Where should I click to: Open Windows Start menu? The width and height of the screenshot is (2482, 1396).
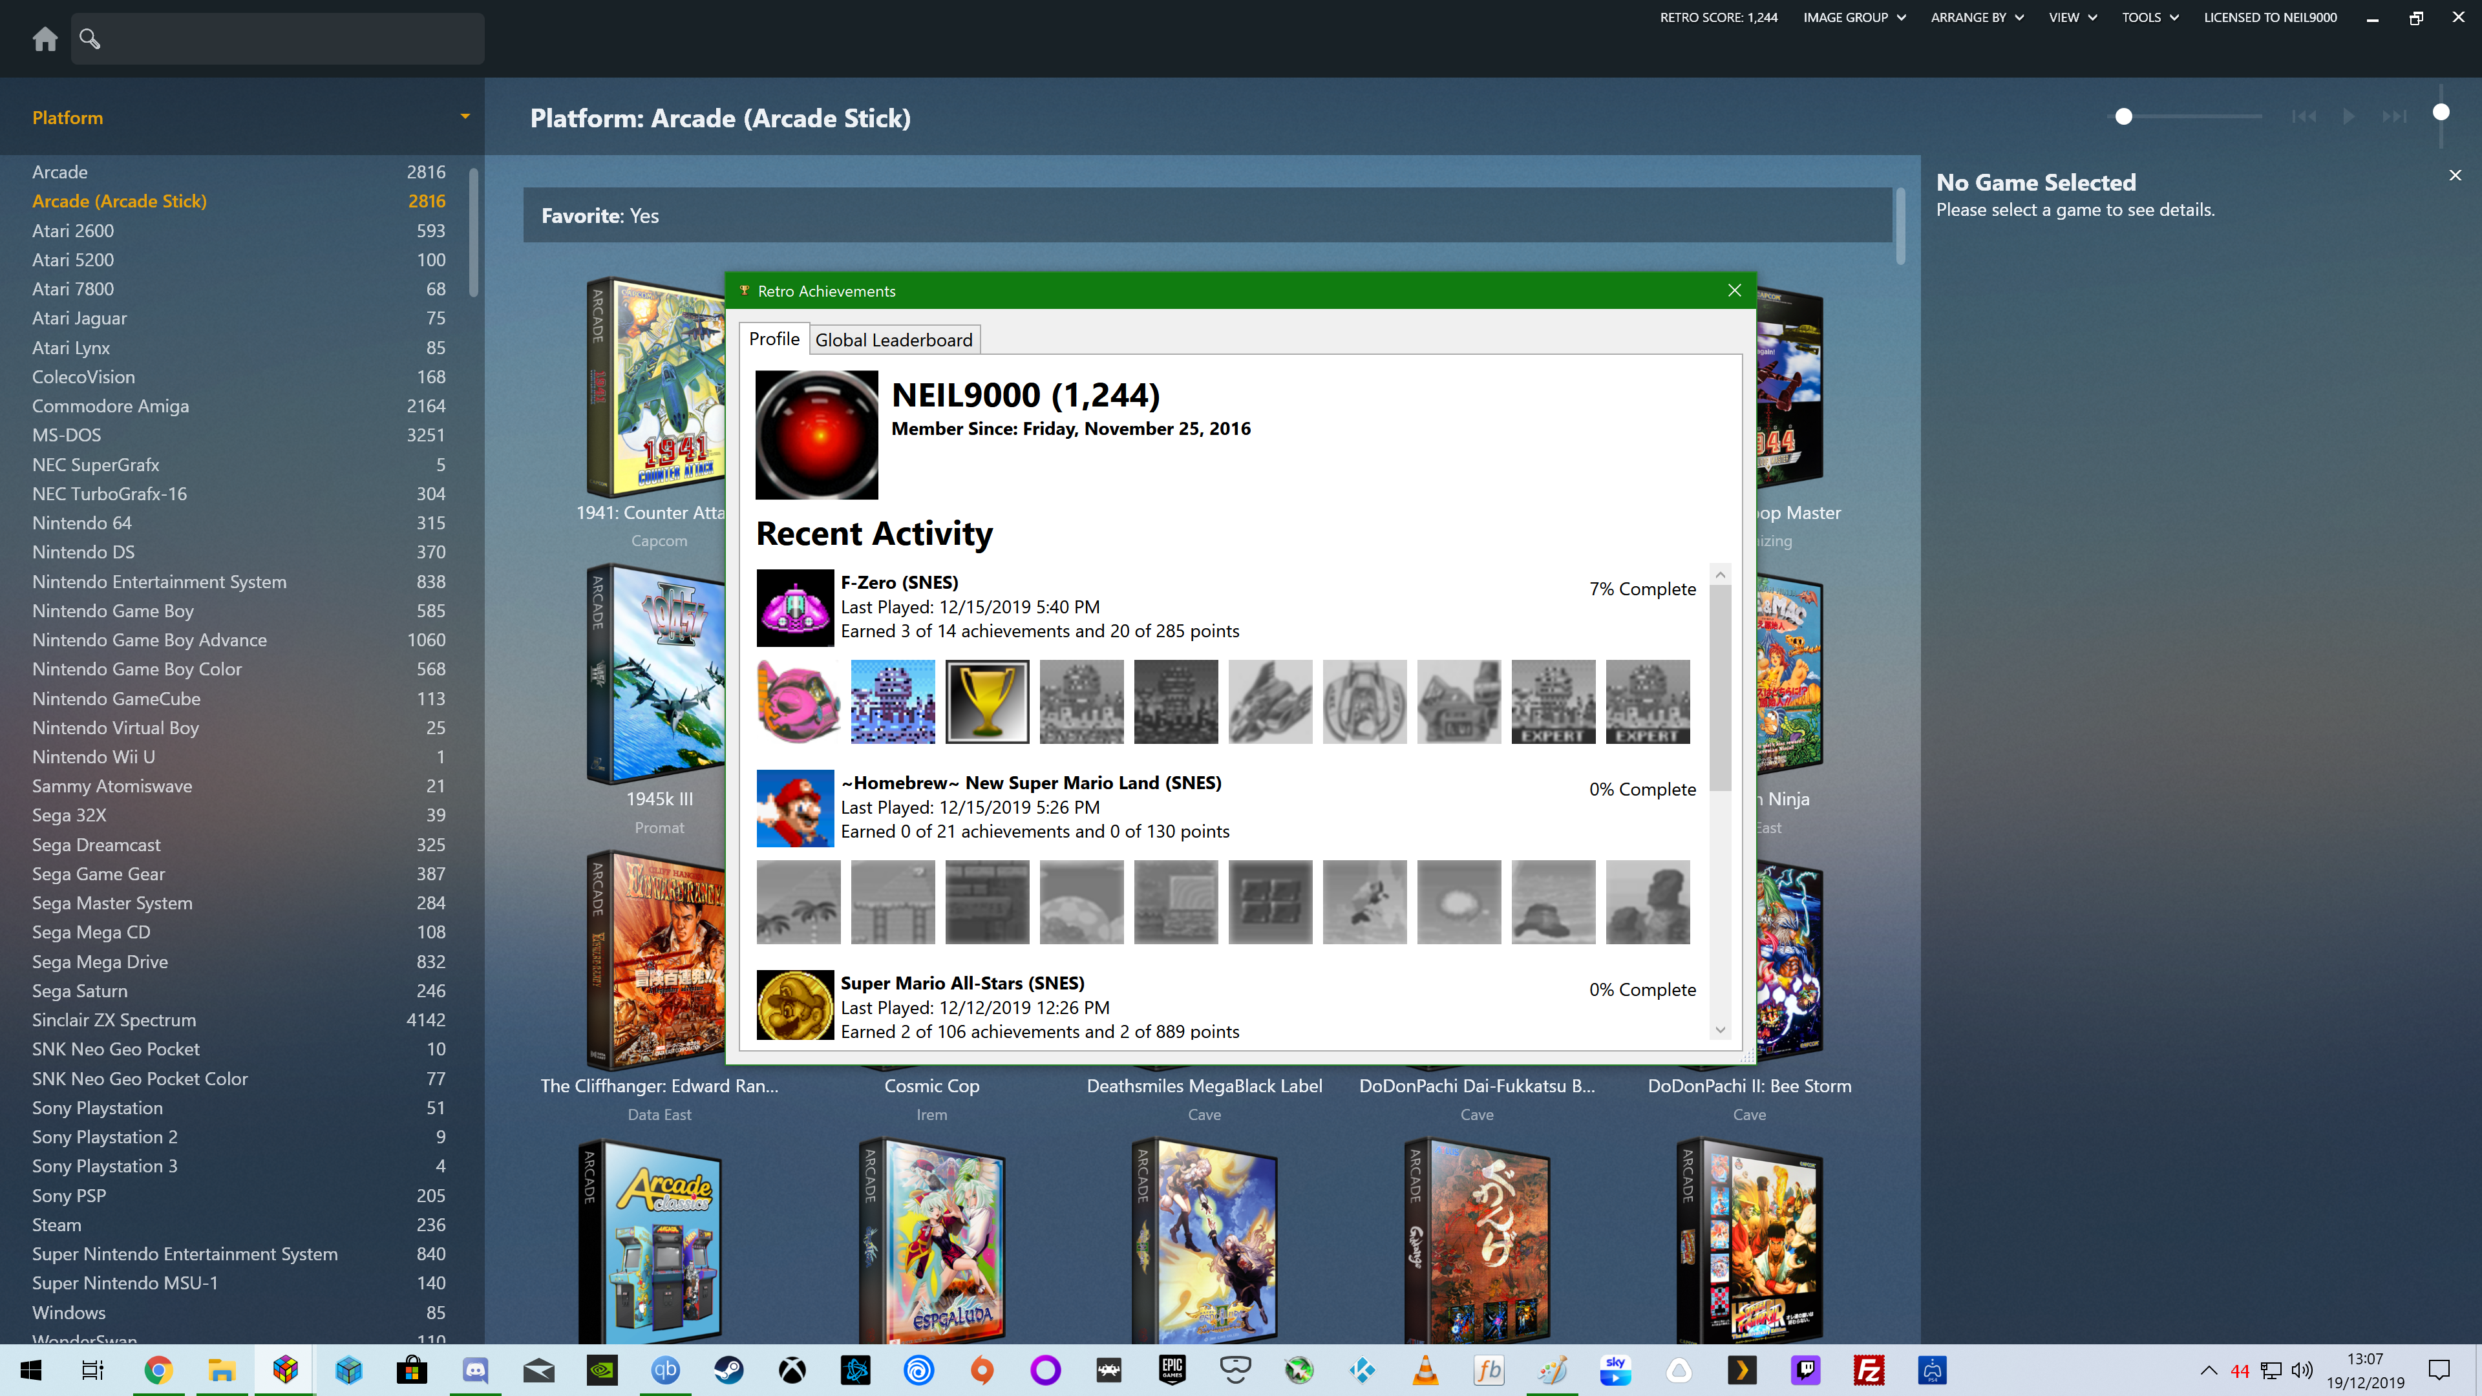click(x=31, y=1370)
